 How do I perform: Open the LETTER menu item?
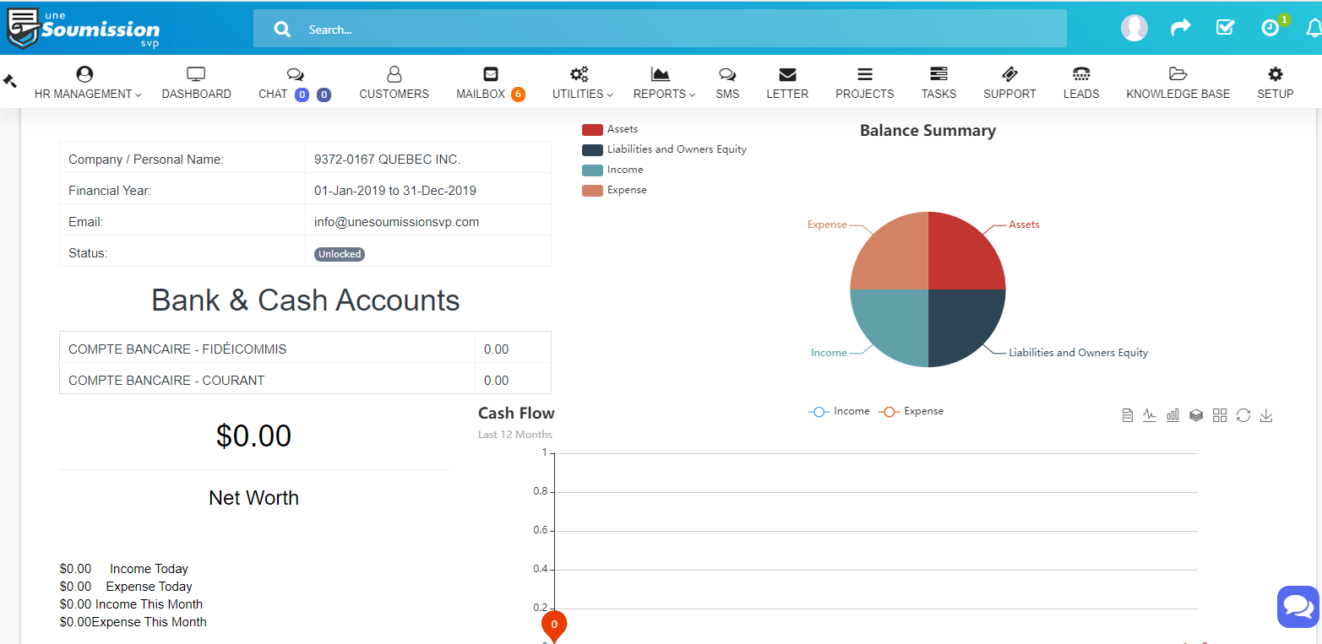pyautogui.click(x=787, y=94)
